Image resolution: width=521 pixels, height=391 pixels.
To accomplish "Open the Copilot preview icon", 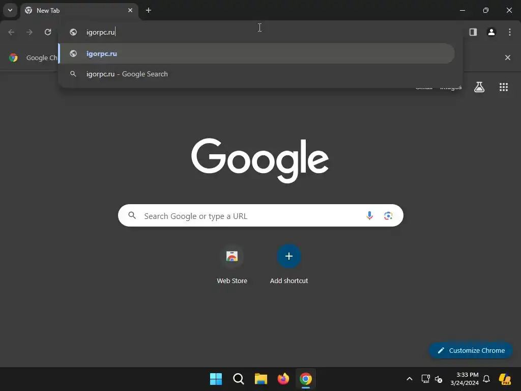I will pyautogui.click(x=505, y=379).
